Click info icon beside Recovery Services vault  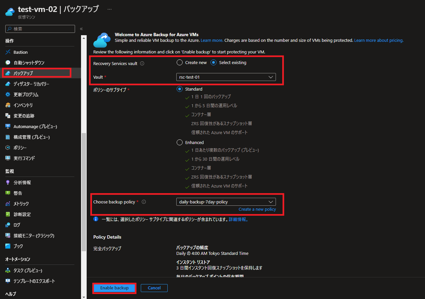(x=142, y=63)
